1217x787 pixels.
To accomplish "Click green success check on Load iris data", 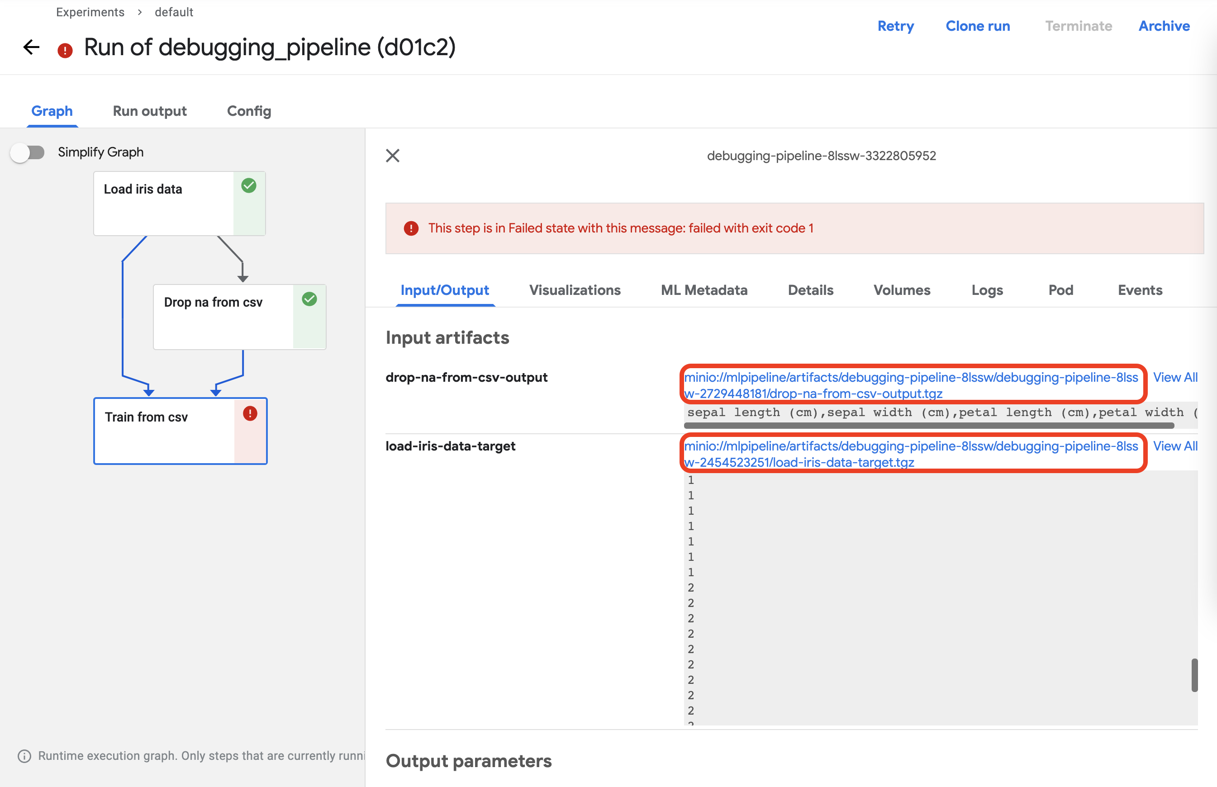I will coord(249,185).
